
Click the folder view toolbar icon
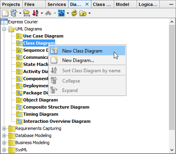pyautogui.click(x=27, y=13)
